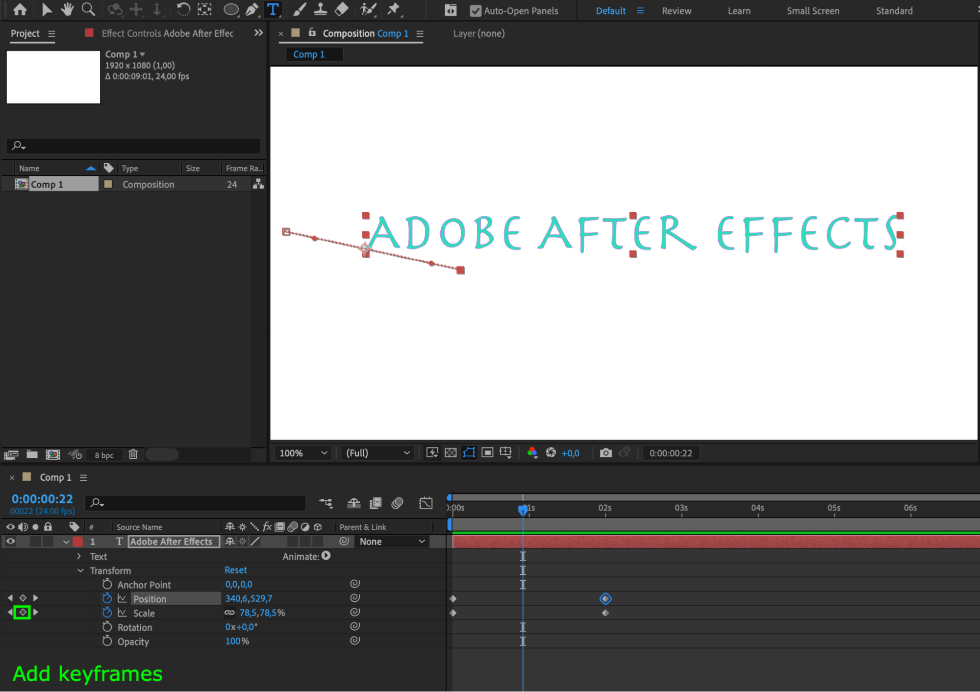
Task: Select the Pen tool
Action: click(252, 9)
